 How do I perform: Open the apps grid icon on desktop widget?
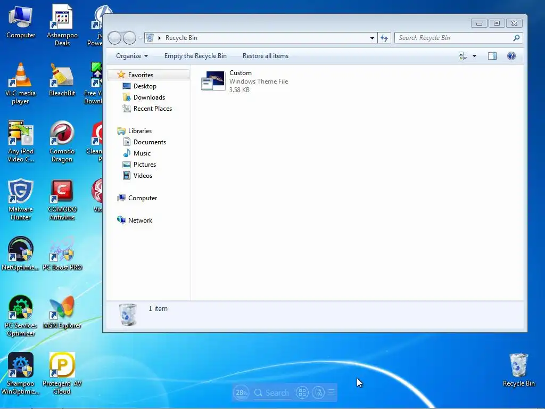pos(302,392)
